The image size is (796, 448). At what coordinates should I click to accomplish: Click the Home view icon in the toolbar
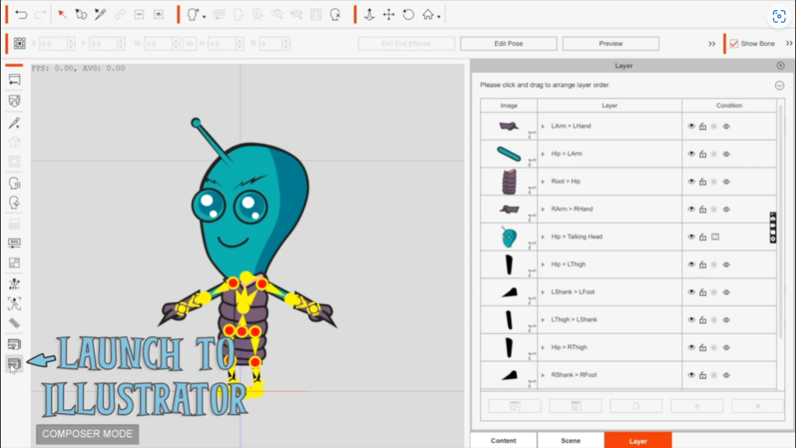pos(428,15)
